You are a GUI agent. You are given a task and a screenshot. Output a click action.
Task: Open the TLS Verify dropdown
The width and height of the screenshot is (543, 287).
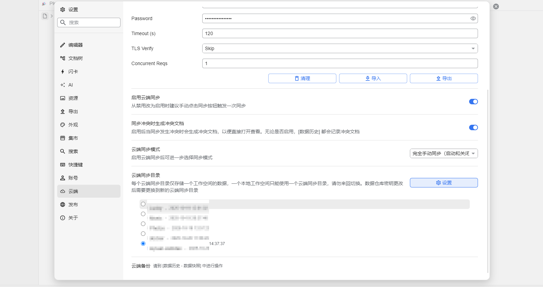tap(340, 48)
